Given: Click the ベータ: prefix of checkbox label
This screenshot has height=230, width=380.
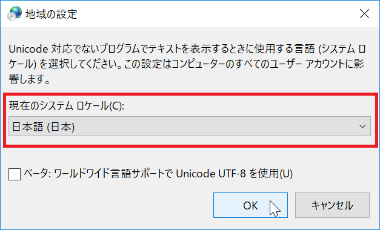Looking at the screenshot, I should pyautogui.click(x=37, y=174).
